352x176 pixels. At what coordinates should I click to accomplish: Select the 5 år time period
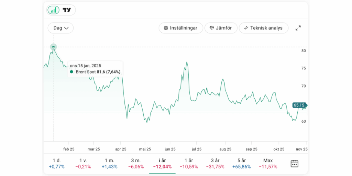[x=242, y=164]
